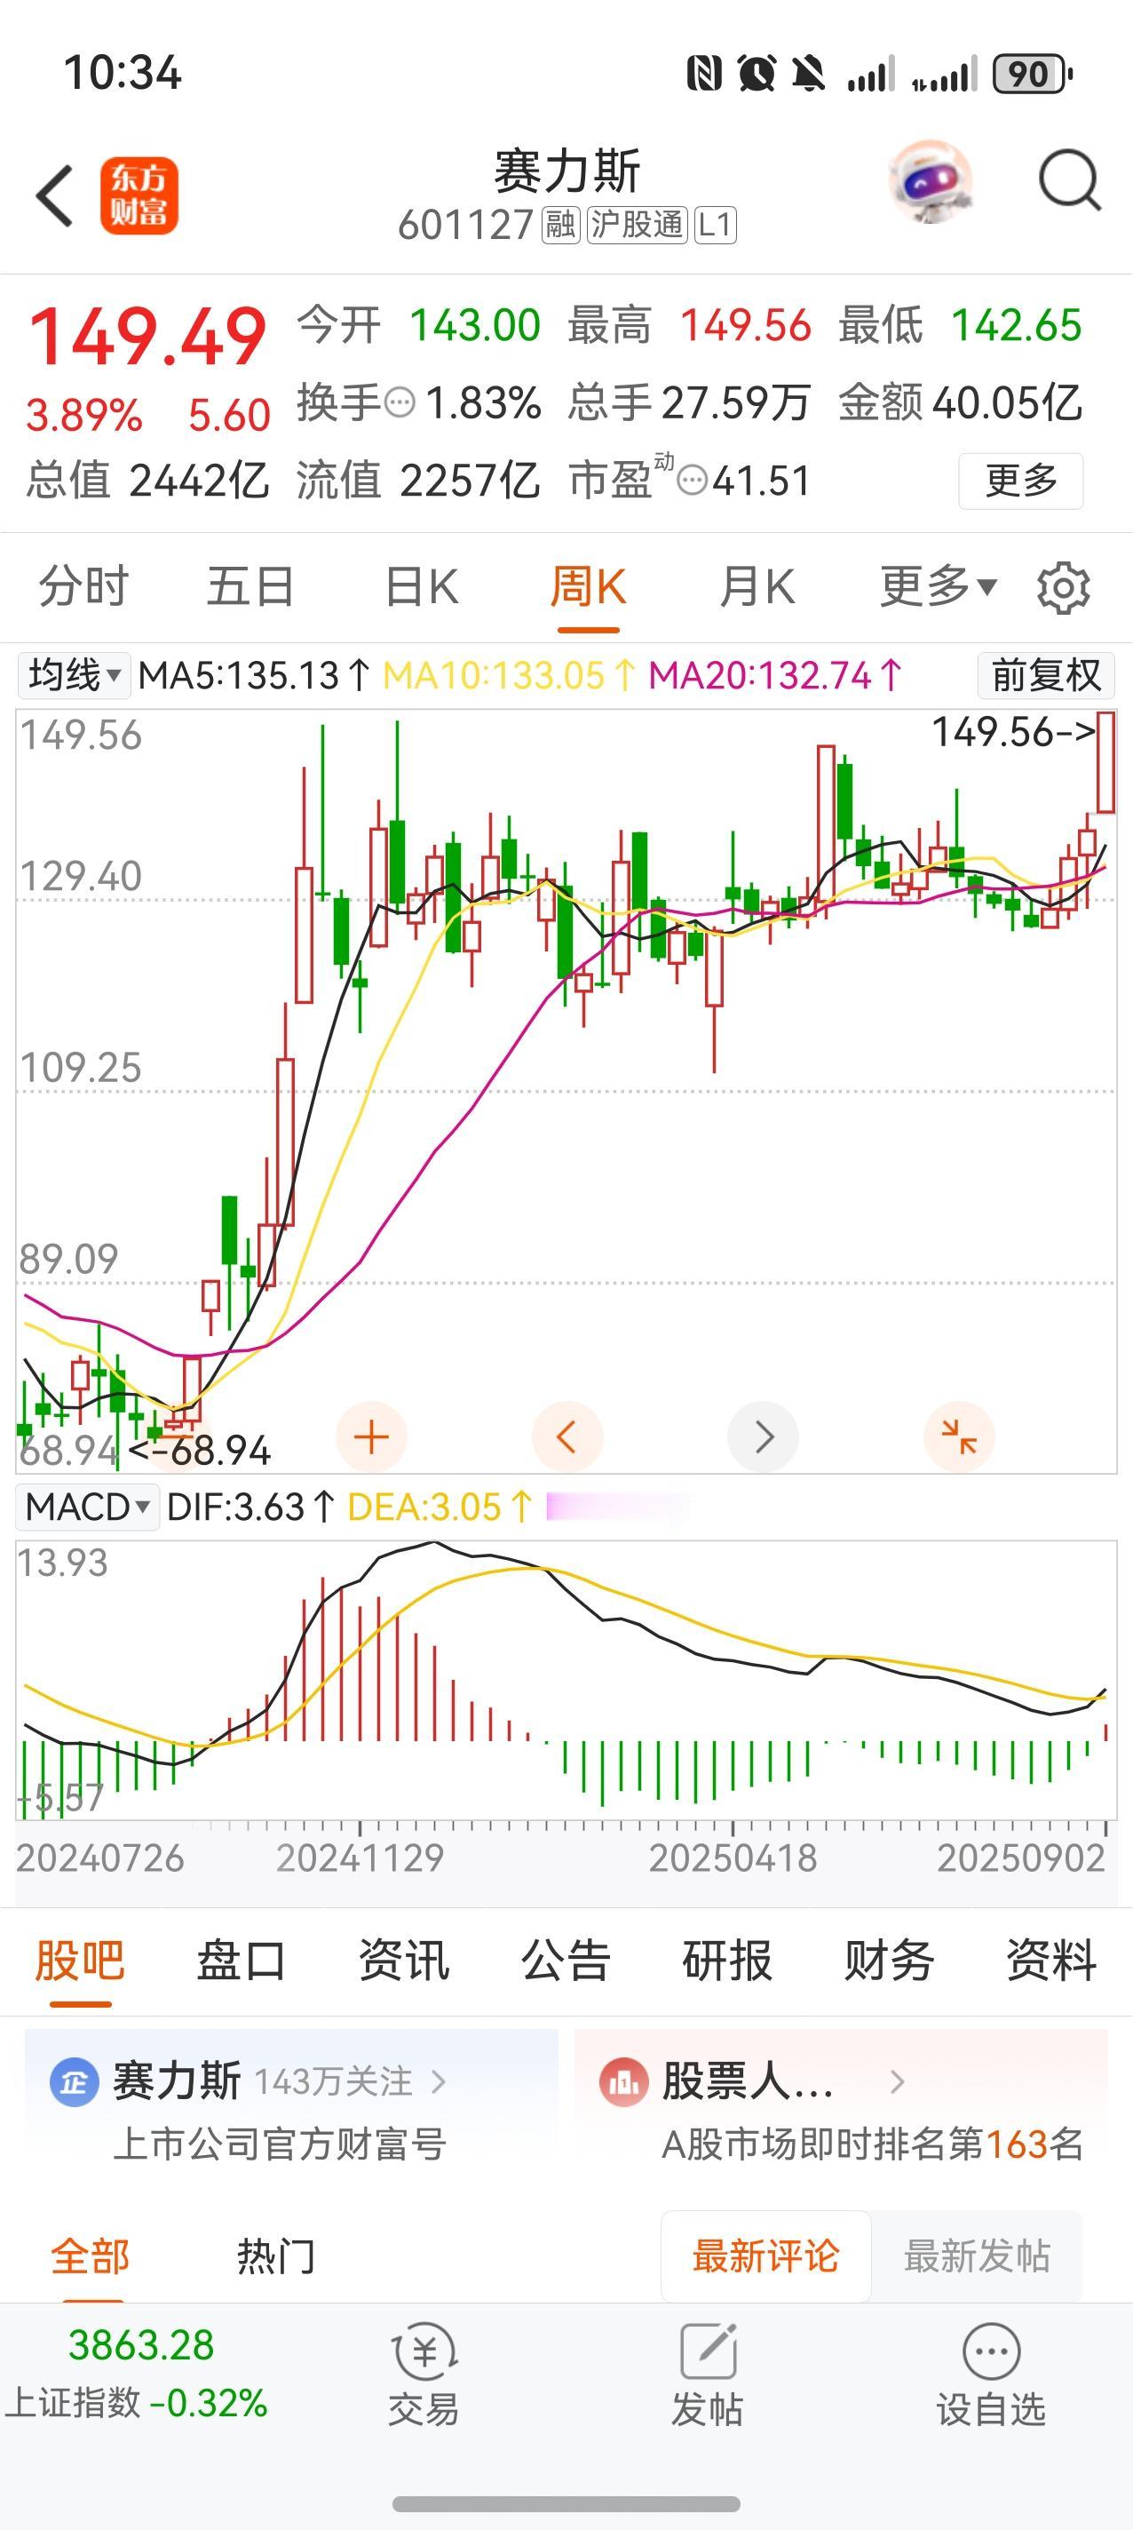Image resolution: width=1133 pixels, height=2530 pixels.
Task: Select the 周K chart tab
Action: [x=588, y=587]
